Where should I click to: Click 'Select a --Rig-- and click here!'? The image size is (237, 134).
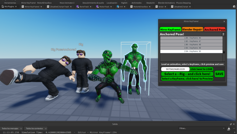tap(187, 74)
